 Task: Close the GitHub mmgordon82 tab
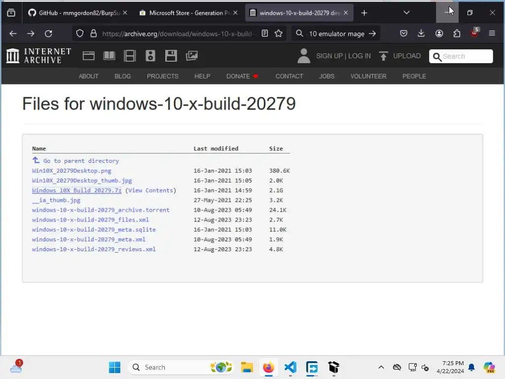click(125, 12)
